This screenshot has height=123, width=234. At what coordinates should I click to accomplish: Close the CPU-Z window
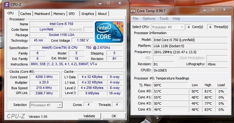click(x=120, y=3)
